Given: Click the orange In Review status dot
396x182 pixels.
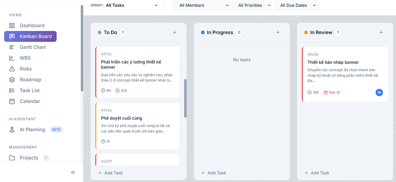Looking at the screenshot, I should pyautogui.click(x=306, y=33).
